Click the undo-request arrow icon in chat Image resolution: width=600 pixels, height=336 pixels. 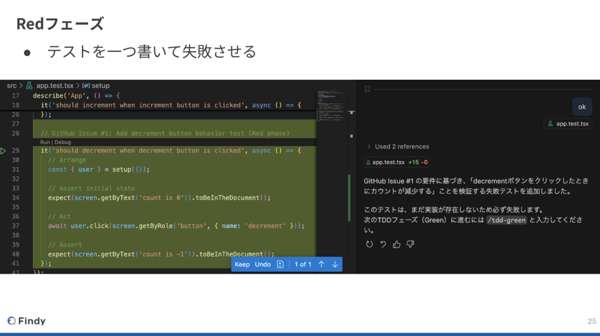point(382,244)
